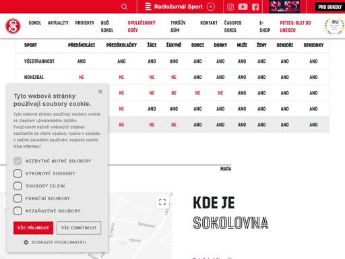The image size is (345, 259).
Task: Open the Více informací link
Action: 27,146
